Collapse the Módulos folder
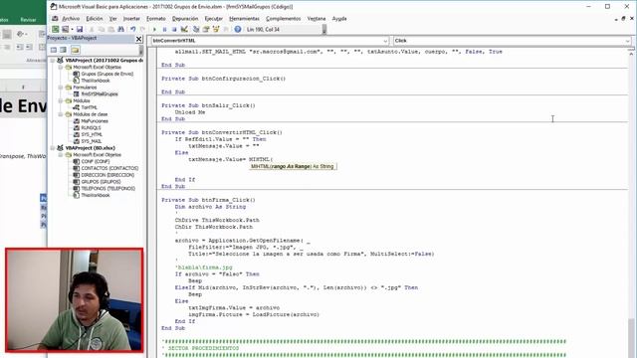Viewport: 637px width, 358px height. click(x=61, y=100)
